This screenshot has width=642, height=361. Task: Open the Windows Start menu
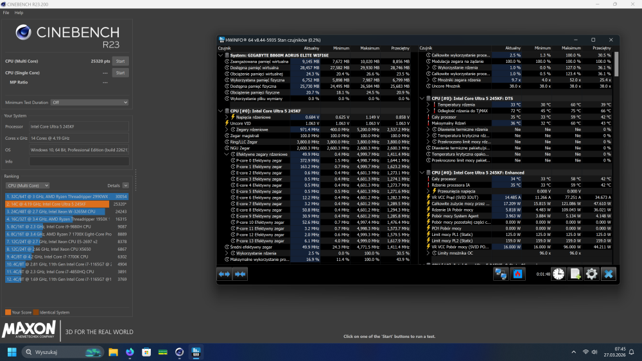coord(12,352)
